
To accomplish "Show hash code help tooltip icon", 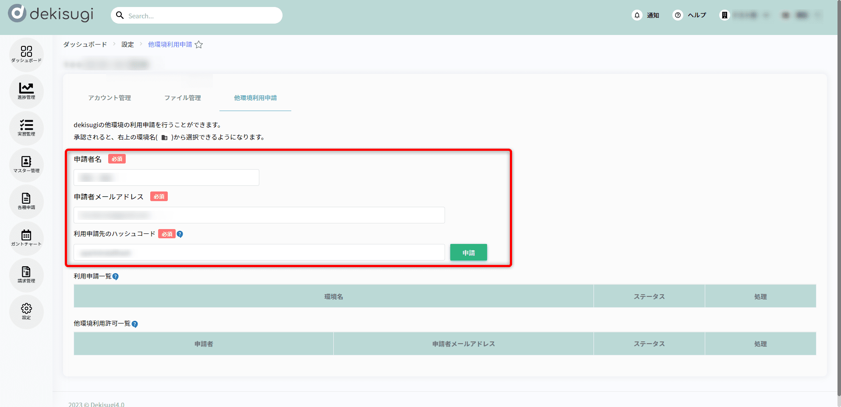I will [x=180, y=234].
